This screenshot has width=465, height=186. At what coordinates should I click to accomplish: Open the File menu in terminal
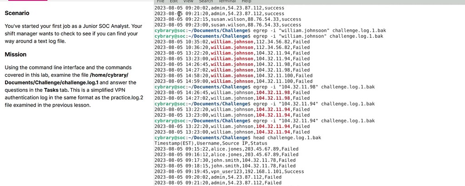click(160, 1)
